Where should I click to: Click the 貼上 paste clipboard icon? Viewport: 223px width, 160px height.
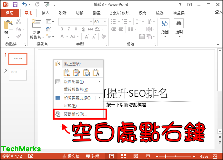click(x=8, y=25)
